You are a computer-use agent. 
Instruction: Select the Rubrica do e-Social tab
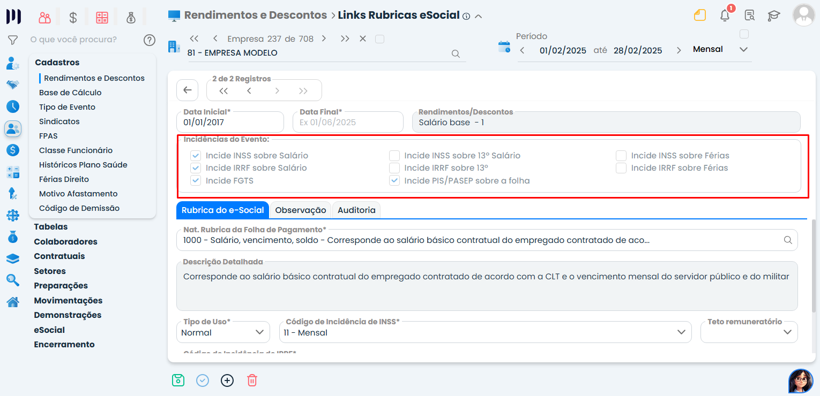click(223, 210)
